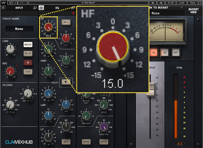Click the green HMF Q width knob
Screen dimensions: 203x148
pyautogui.click(x=48, y=71)
